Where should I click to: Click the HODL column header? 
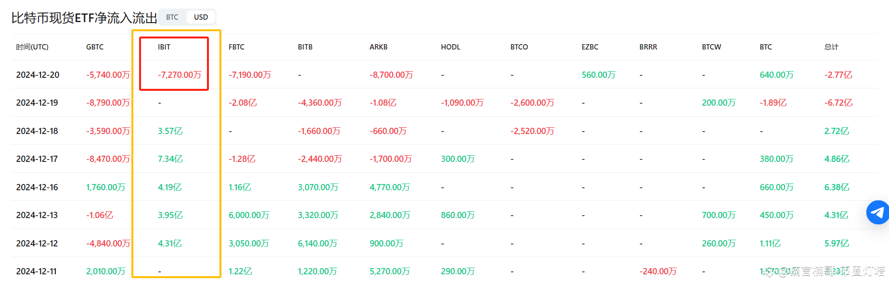tap(451, 47)
